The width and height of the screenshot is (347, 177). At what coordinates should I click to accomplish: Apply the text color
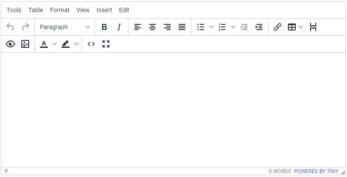(x=44, y=44)
